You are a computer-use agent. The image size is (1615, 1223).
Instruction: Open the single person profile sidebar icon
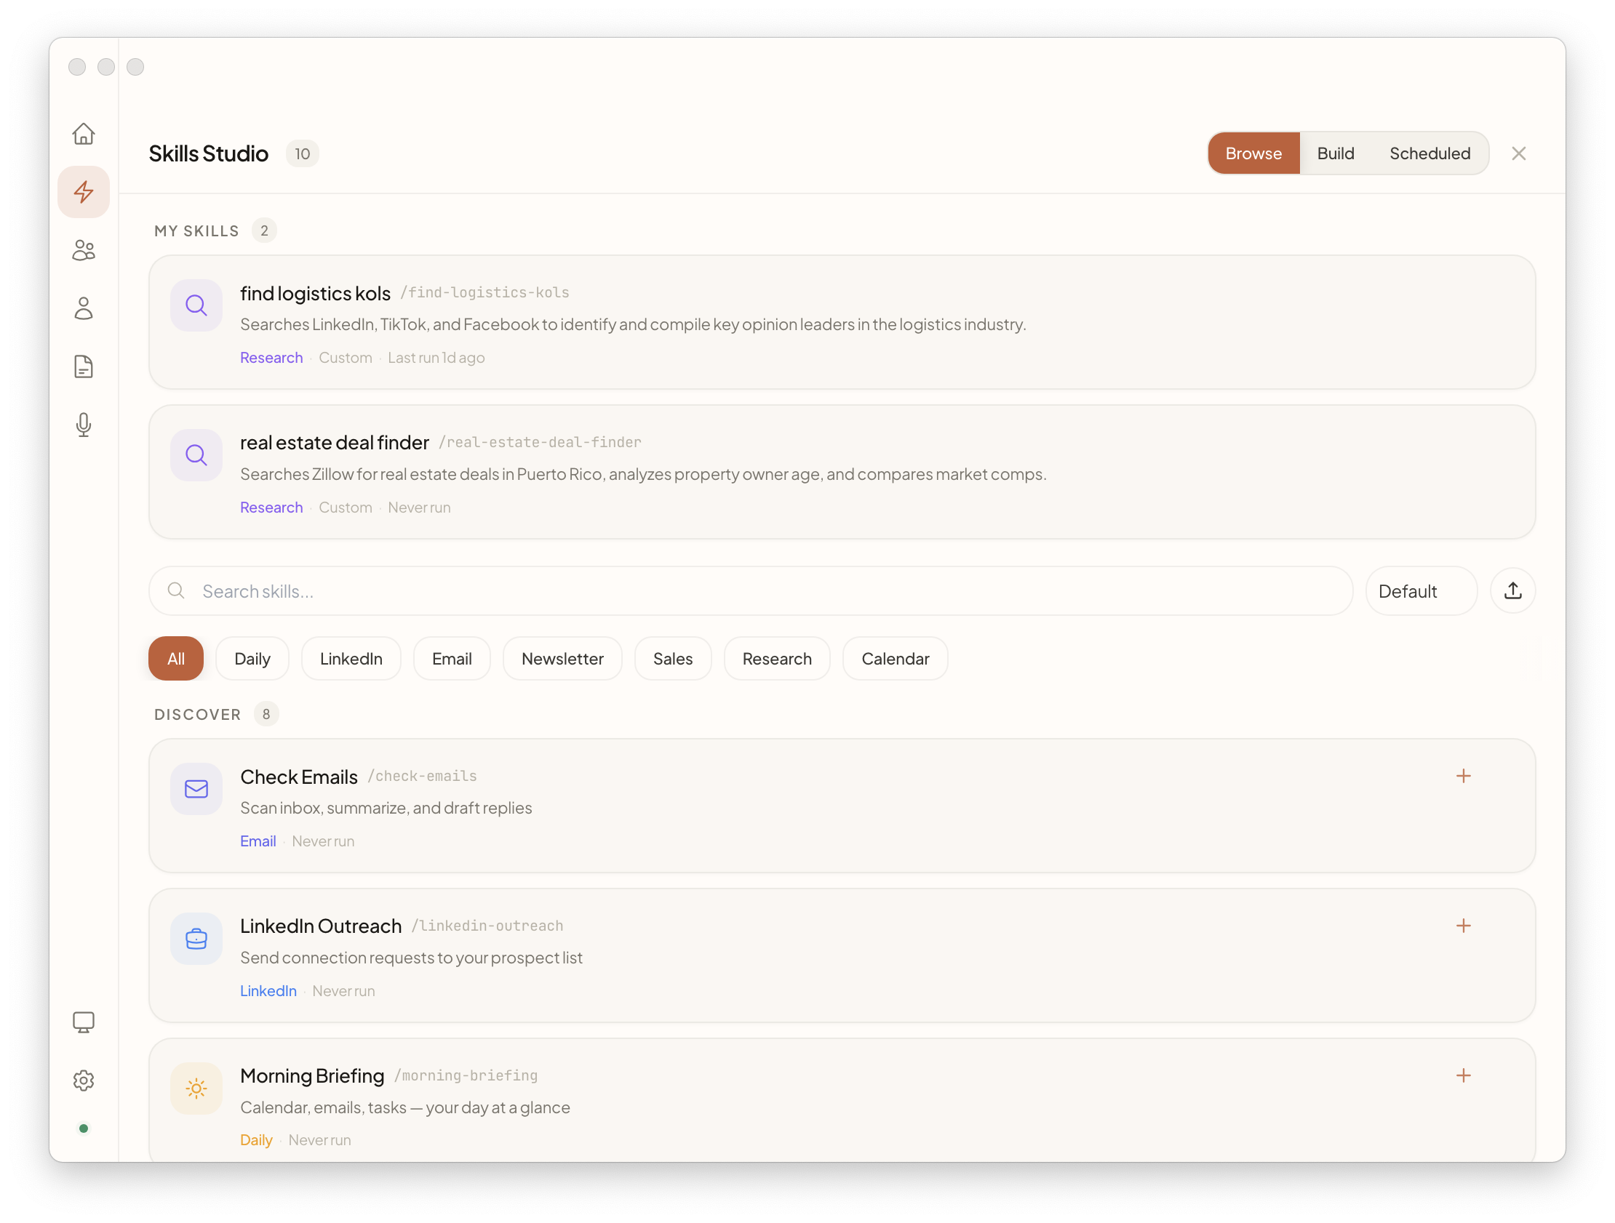click(83, 309)
